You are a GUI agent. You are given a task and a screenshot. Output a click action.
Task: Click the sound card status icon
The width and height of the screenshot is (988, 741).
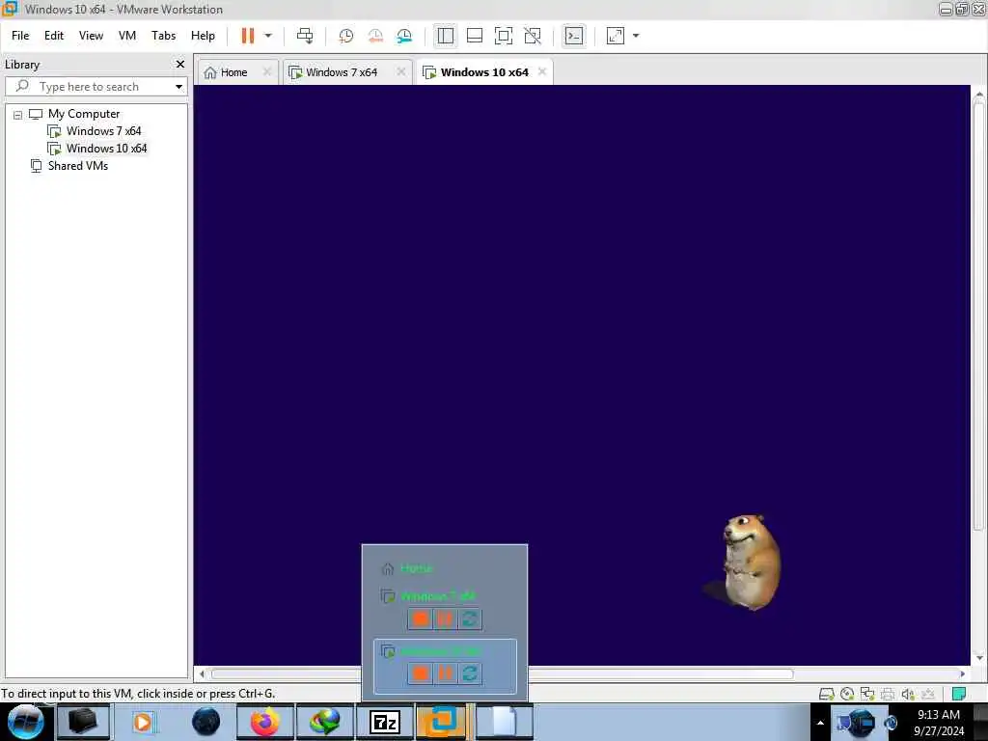(908, 694)
